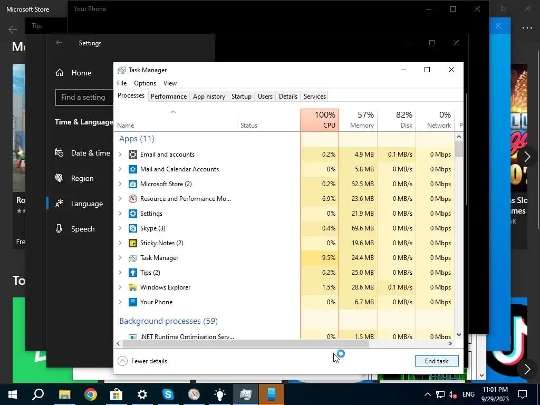Click Find a setting search box

tap(84, 98)
